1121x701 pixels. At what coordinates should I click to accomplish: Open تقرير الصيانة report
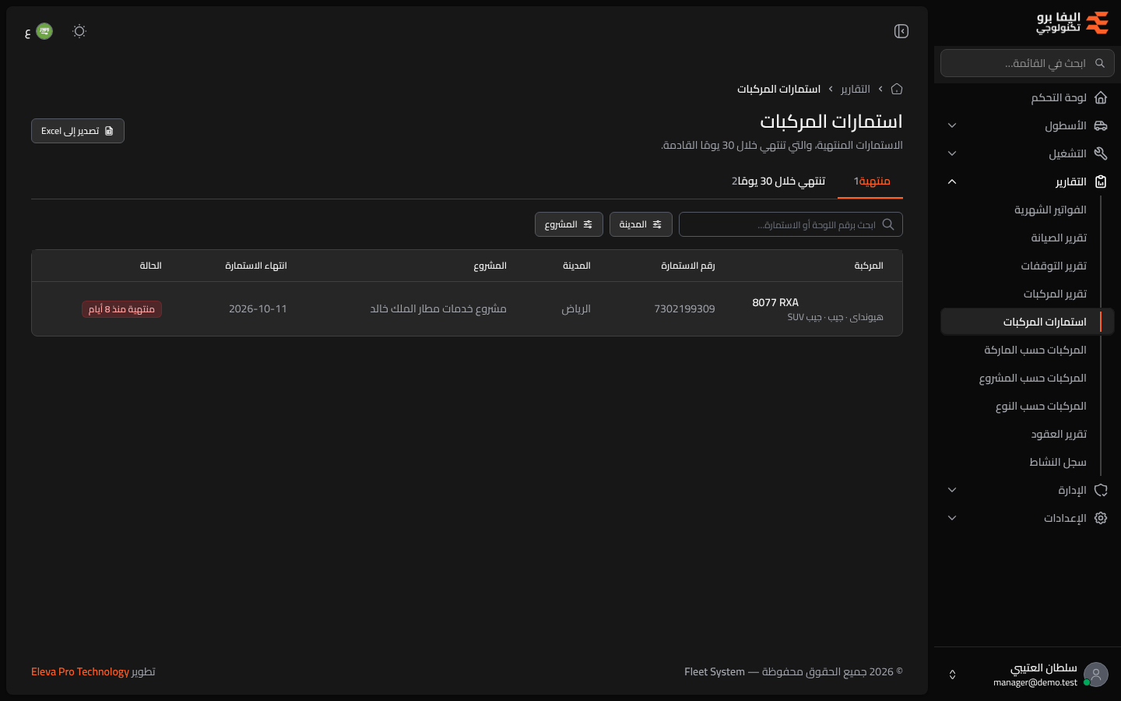tap(1059, 238)
